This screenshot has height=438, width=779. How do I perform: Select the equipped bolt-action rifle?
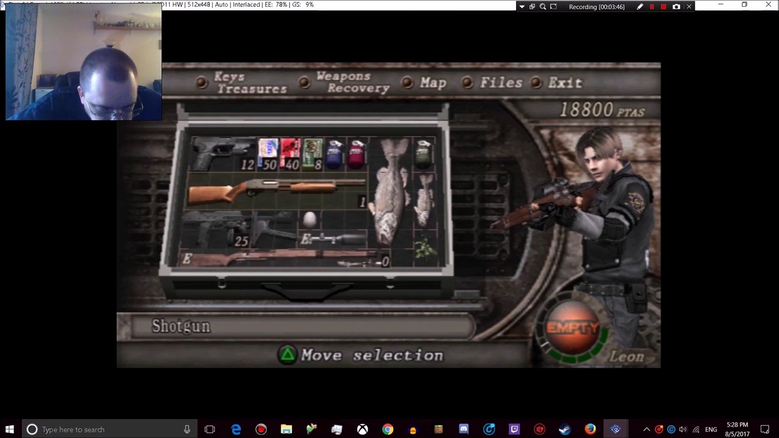tap(285, 259)
